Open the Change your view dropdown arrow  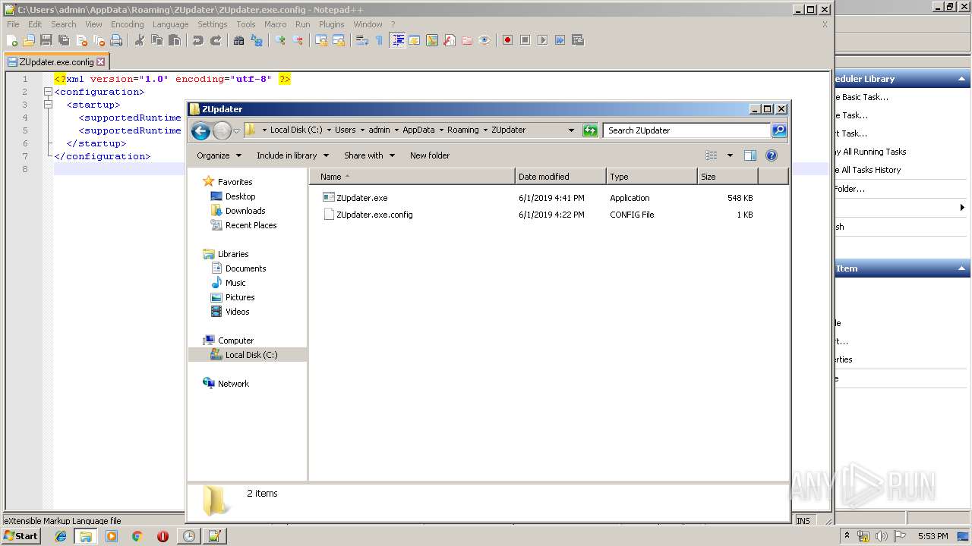(x=730, y=155)
